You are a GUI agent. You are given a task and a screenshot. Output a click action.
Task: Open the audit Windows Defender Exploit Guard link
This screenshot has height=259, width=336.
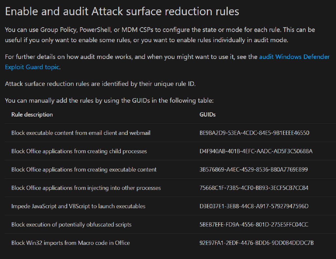294,57
